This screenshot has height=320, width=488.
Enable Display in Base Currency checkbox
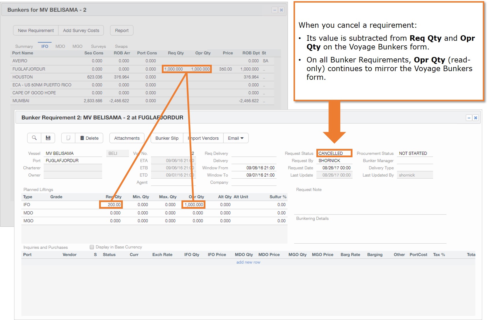[92, 247]
